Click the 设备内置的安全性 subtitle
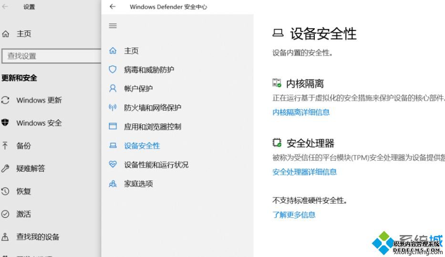The image size is (445, 257). tap(302, 52)
